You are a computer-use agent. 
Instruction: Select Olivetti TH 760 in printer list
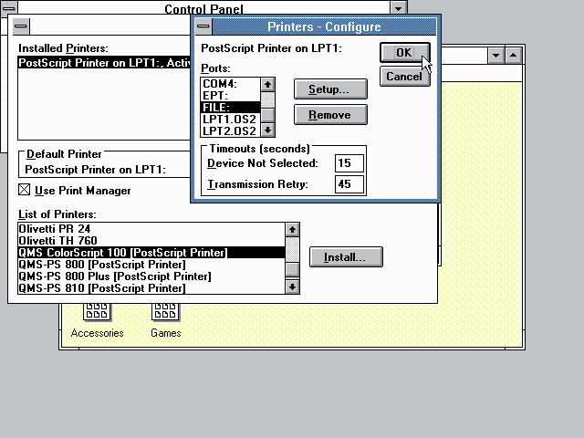tap(151, 241)
